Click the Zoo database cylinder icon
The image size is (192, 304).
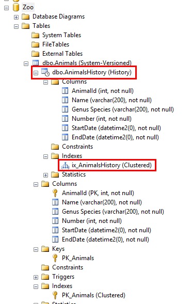coord(16,7)
